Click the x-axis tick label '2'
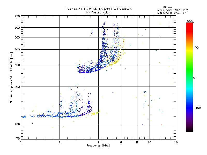207x155 pixels. pos(60,142)
